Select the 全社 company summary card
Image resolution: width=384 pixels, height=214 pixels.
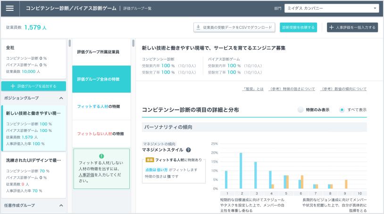coord(33,59)
